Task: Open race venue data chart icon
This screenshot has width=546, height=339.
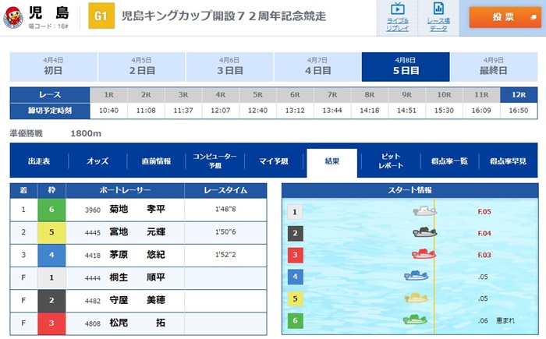Action: (438, 16)
